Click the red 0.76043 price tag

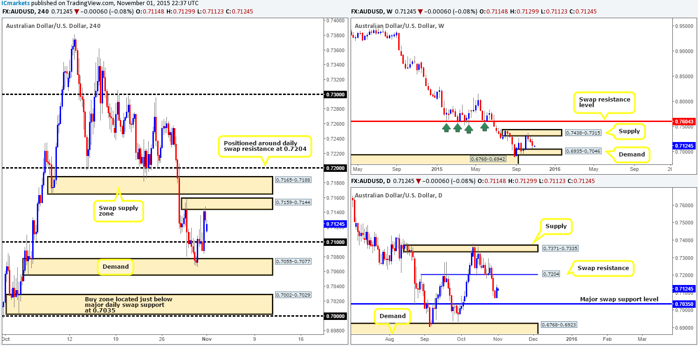[x=684, y=122]
